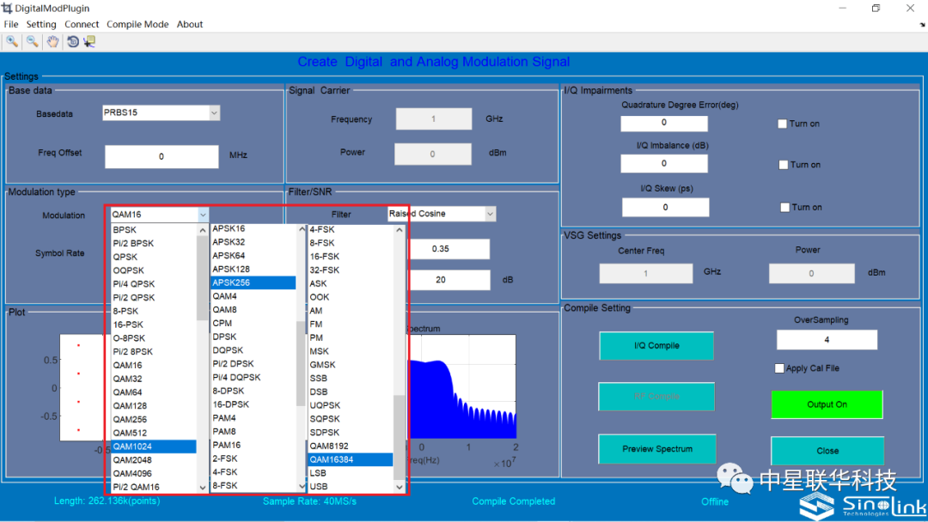The height and width of the screenshot is (522, 928).
Task: Select the Zoom Out tool
Action: [33, 41]
